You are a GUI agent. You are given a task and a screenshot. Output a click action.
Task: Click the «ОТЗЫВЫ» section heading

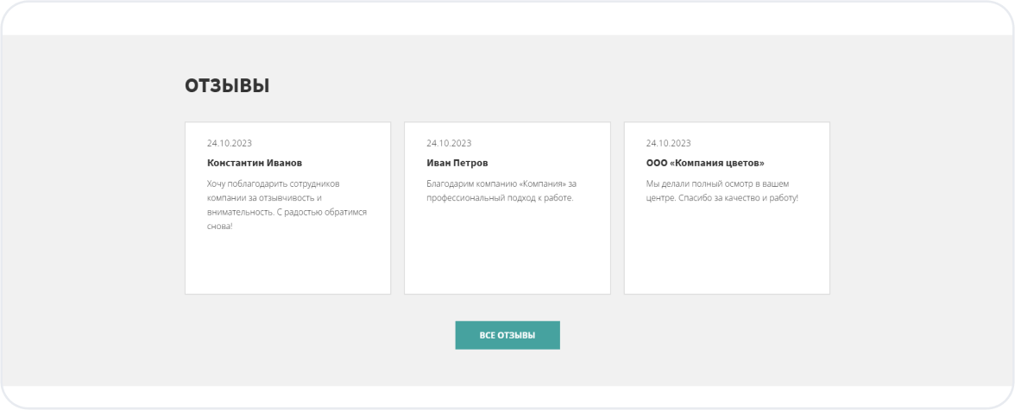pos(227,86)
